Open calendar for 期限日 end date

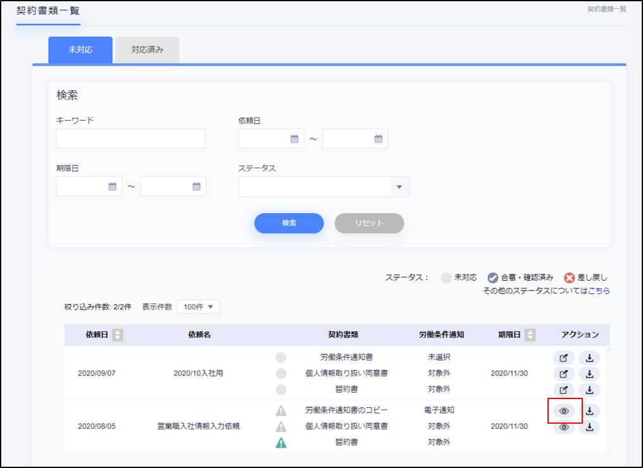coord(196,187)
